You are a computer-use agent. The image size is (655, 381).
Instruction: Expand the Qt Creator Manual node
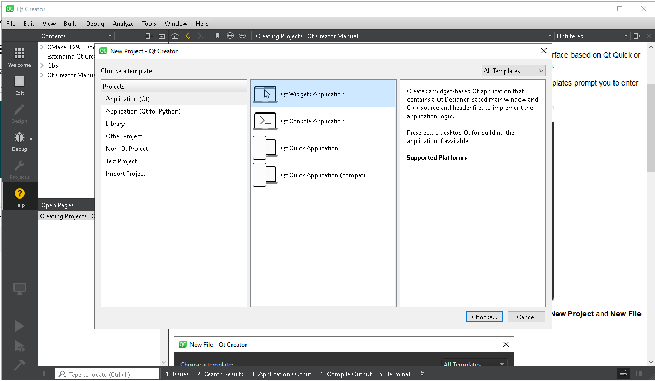(x=42, y=75)
